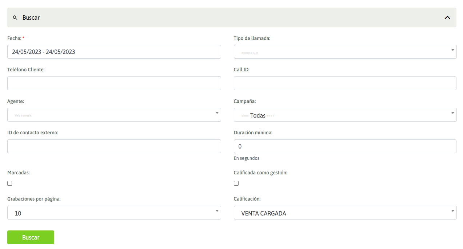This screenshot has width=463, height=249.
Task: Focus the Teléfono Cliente input field
Action: tap(114, 83)
